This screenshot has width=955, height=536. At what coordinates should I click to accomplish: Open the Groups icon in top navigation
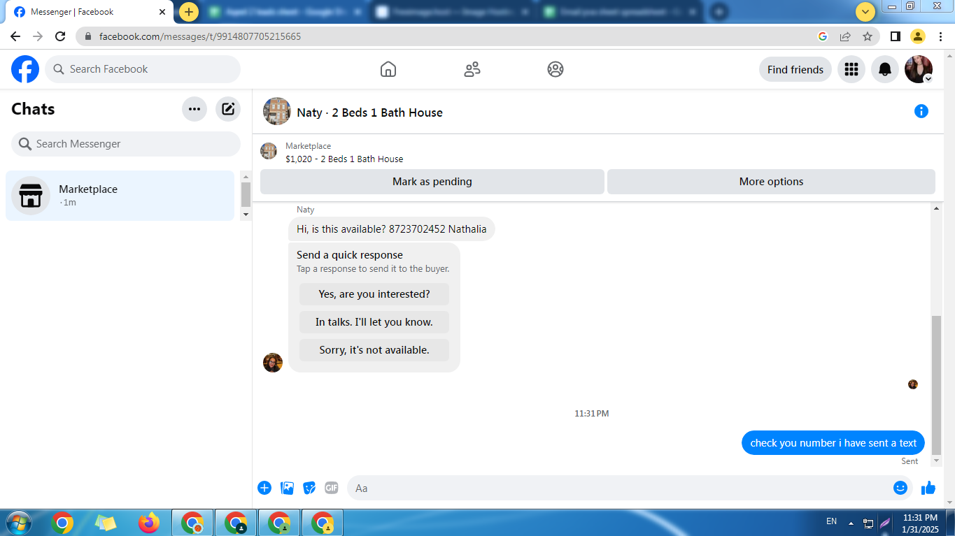[x=556, y=69]
